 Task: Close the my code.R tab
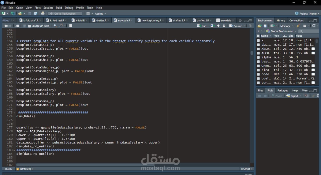coord(132,21)
